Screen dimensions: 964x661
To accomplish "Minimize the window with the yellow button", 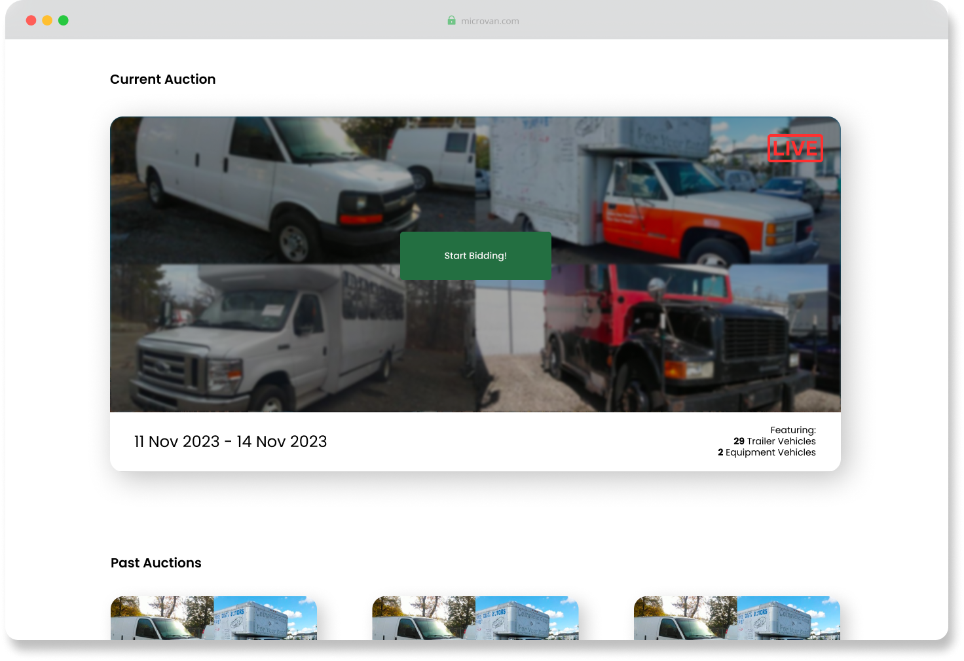I will 47,20.
